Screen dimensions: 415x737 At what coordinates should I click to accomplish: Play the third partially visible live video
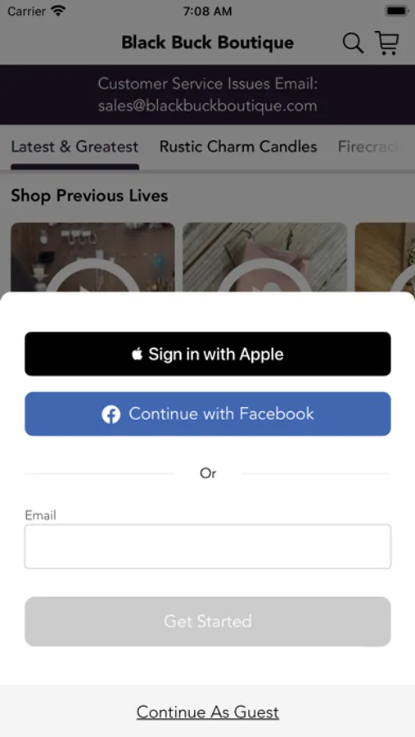[x=385, y=258]
